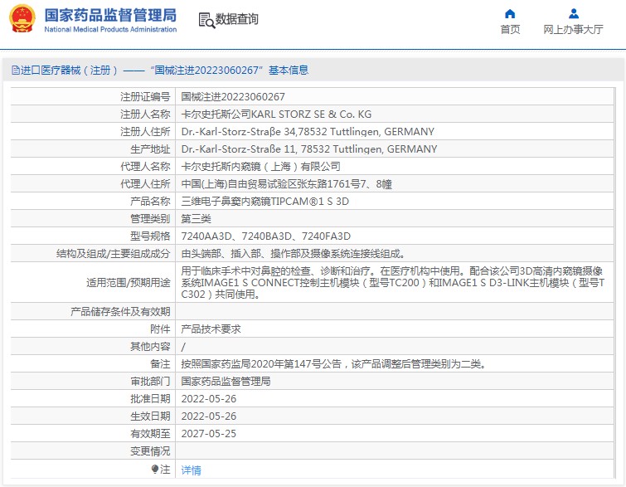Screen dimensions: 626x487
Task: Select management category value 第三类
Action: pos(196,219)
